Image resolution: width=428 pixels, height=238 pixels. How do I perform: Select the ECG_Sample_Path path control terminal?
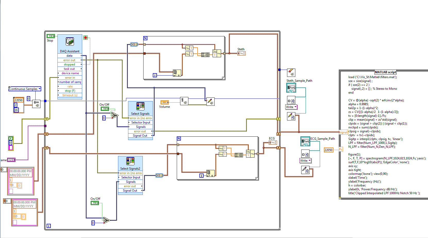point(305,141)
